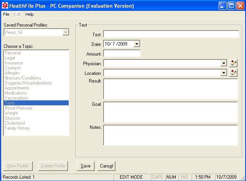
Task: Click the Records Listed: 1 status text
Action: [x=19, y=177]
